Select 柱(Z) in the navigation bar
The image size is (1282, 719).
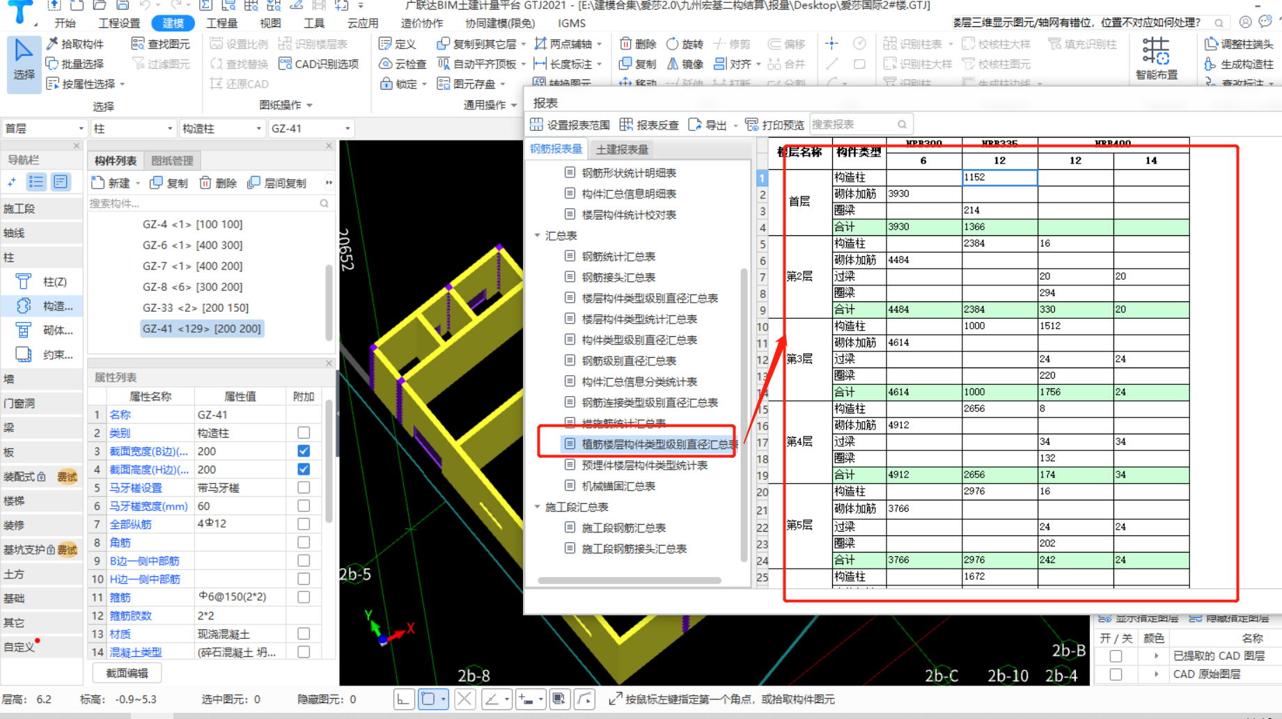point(43,282)
